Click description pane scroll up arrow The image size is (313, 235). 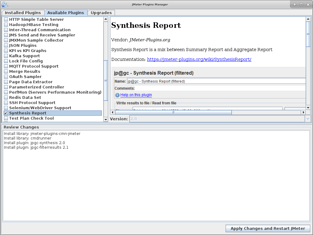click(308, 19)
